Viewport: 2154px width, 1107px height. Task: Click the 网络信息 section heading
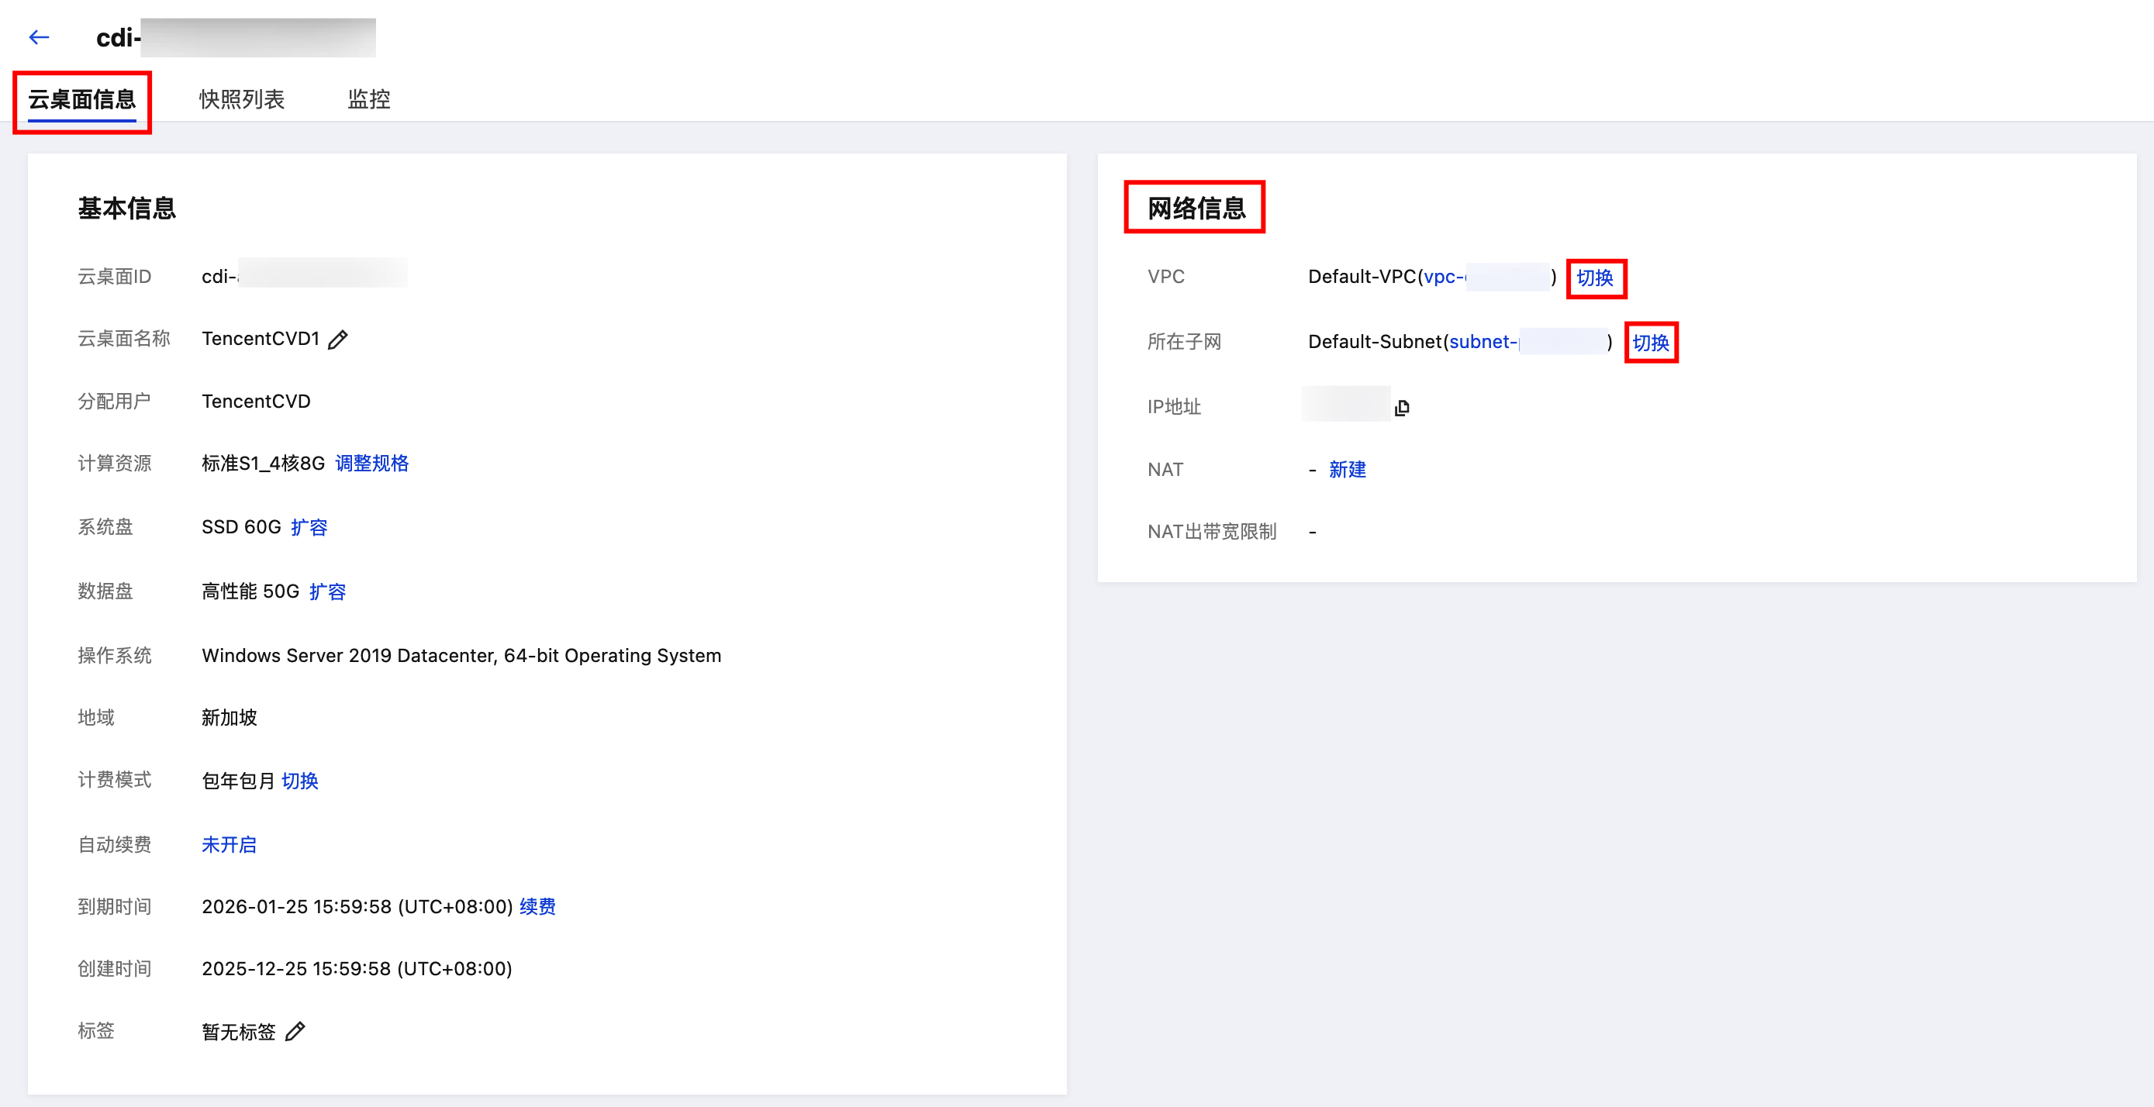[x=1196, y=209]
